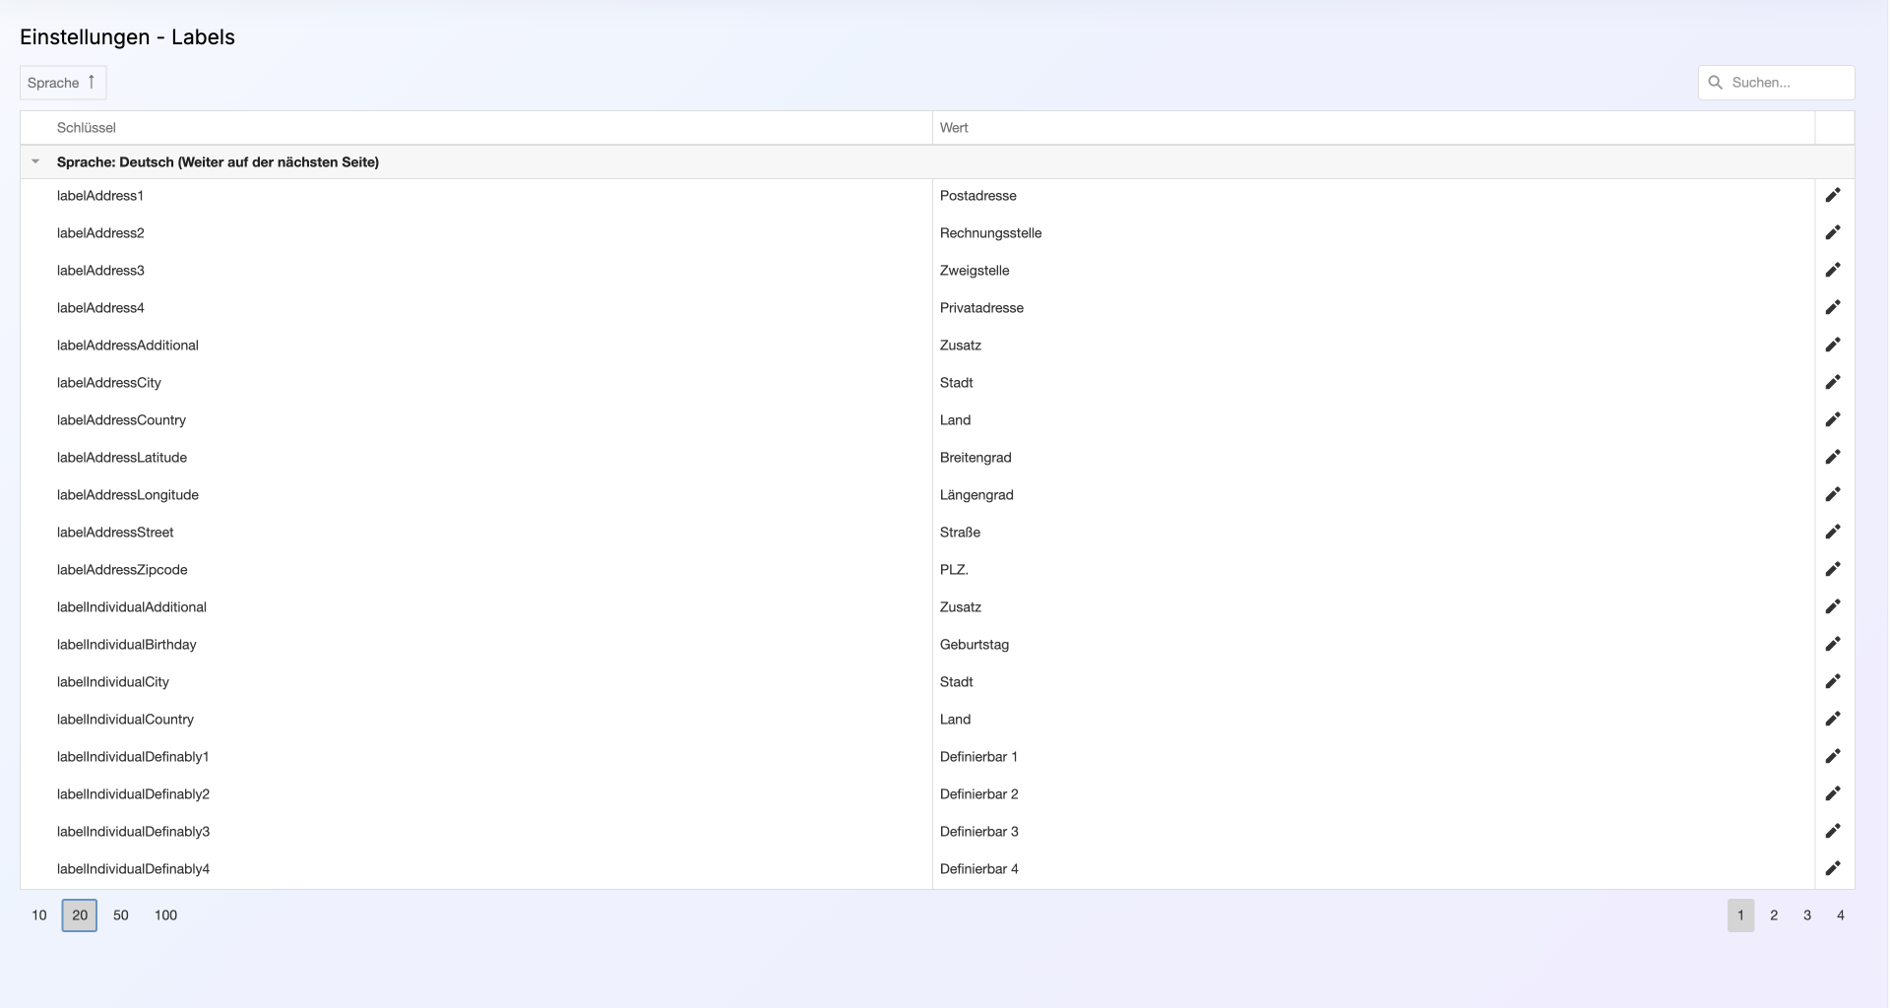
Task: Select page size 10
Action: pos(39,915)
